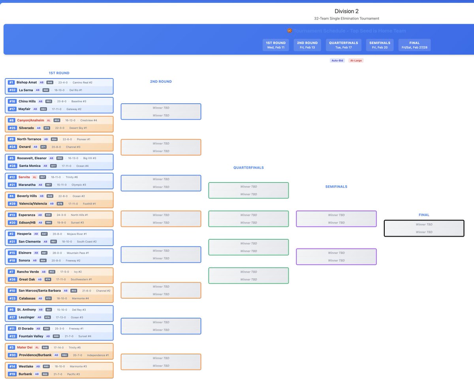Viewport: 474px width, 381px height.
Task: Click the At-Large legend badge
Action: (x=356, y=60)
